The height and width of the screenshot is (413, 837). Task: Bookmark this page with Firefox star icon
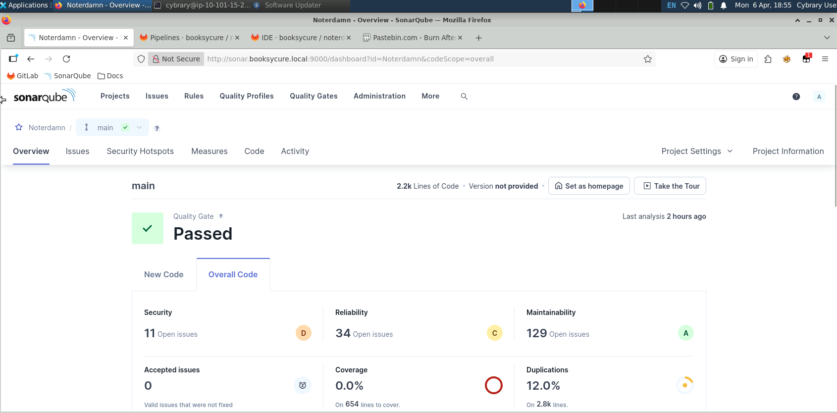(x=647, y=59)
